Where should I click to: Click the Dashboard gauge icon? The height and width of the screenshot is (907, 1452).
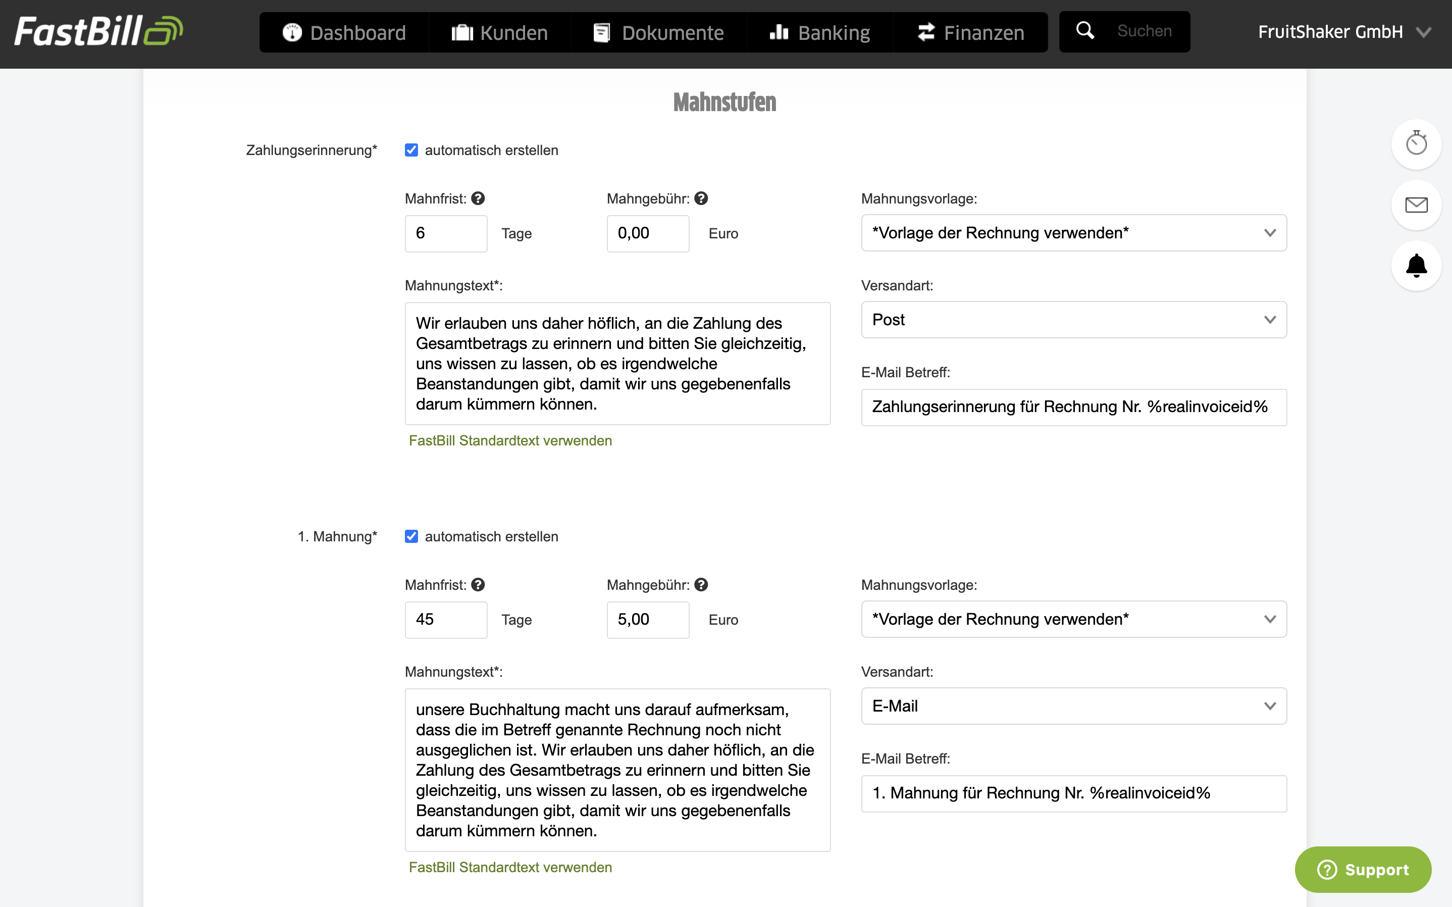click(292, 32)
